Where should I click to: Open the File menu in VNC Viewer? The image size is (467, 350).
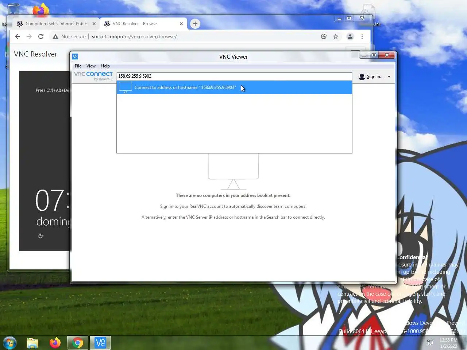pos(78,66)
